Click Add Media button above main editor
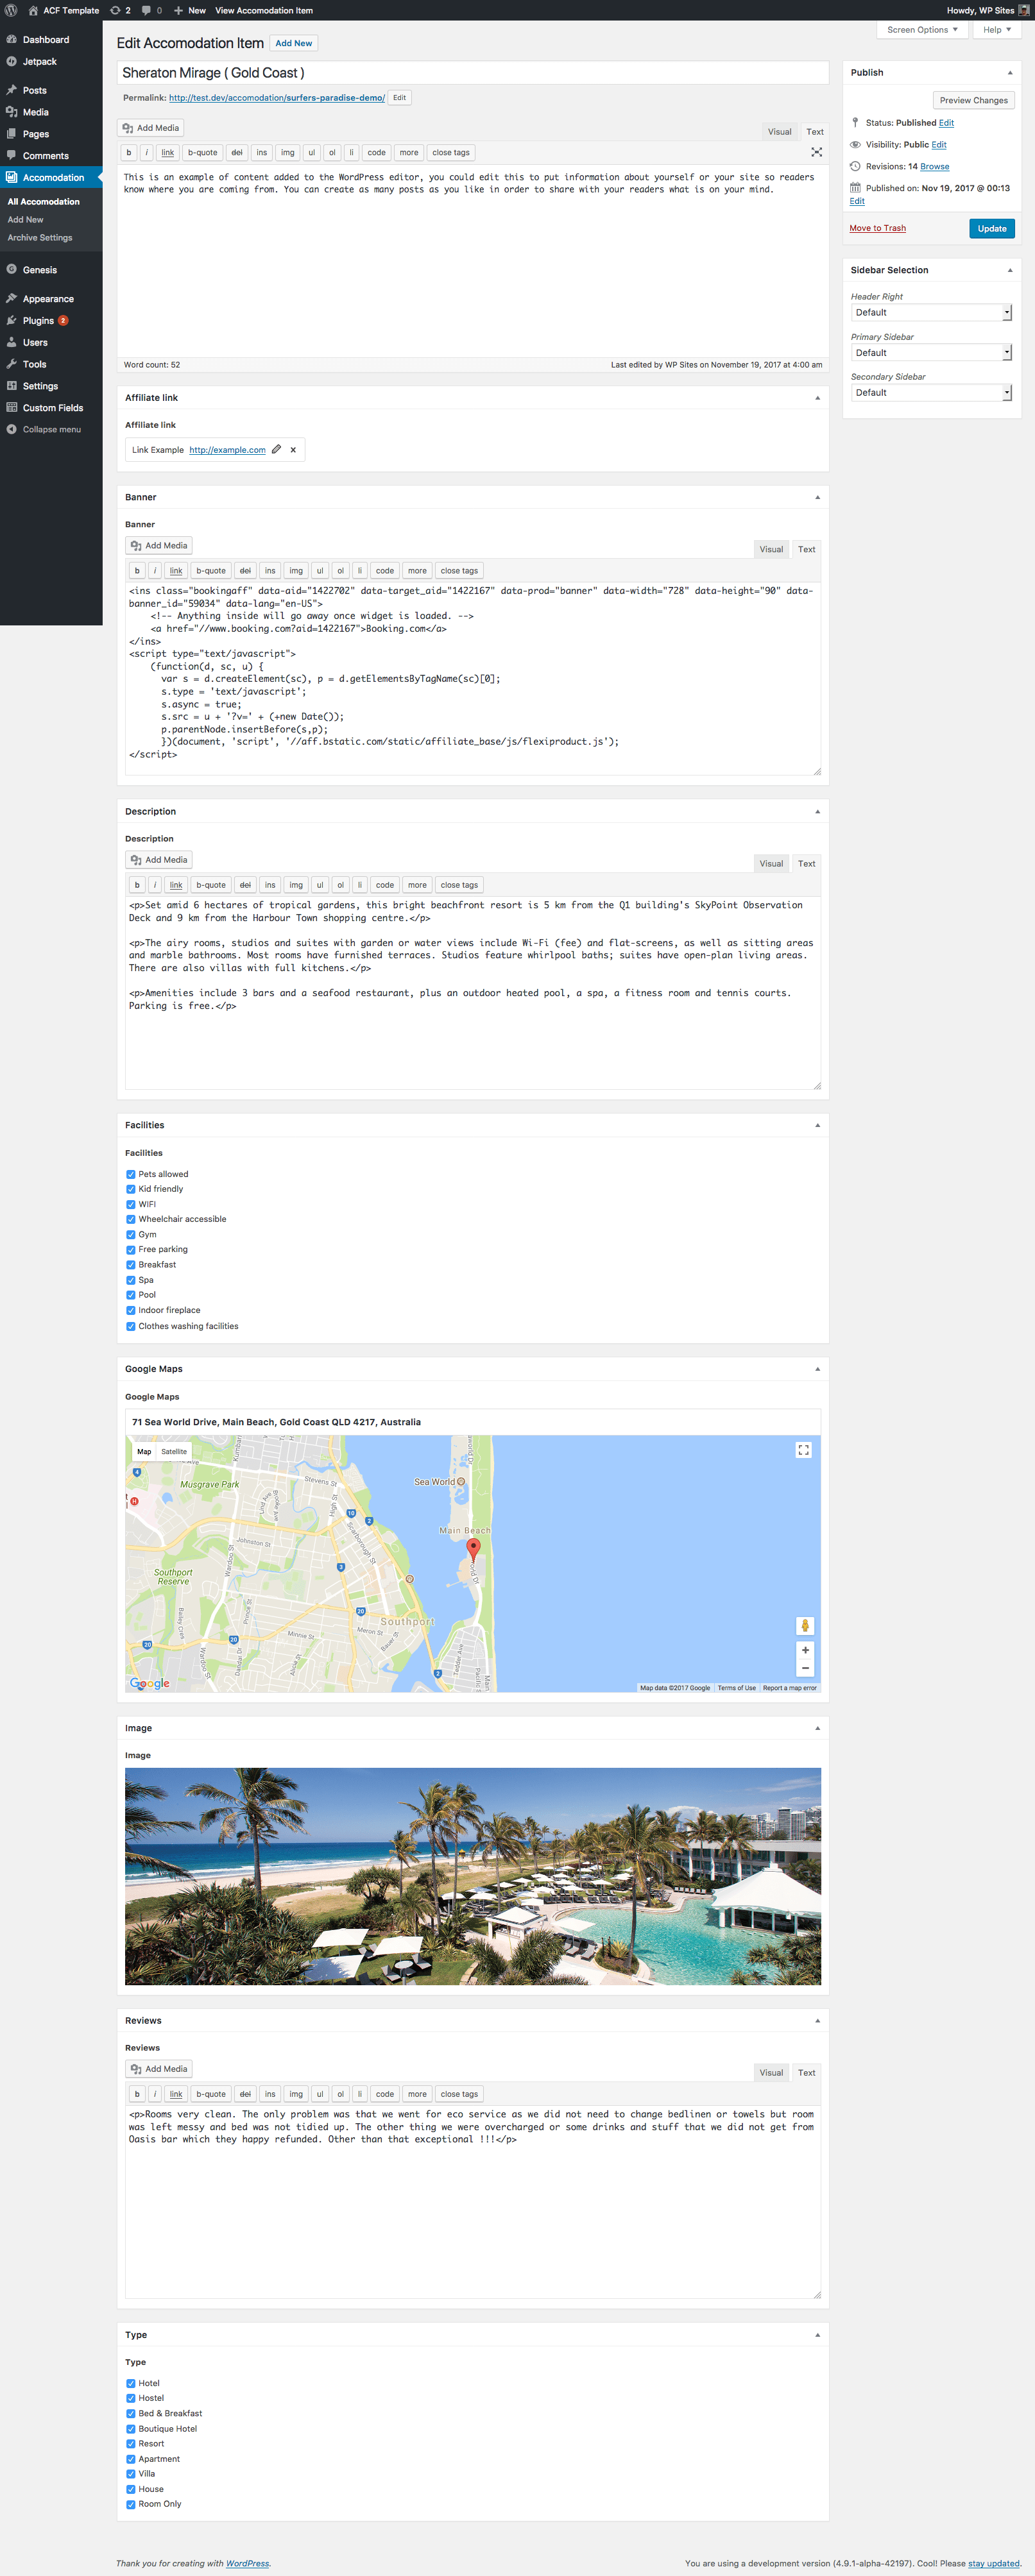Image resolution: width=1035 pixels, height=2576 pixels. (151, 128)
